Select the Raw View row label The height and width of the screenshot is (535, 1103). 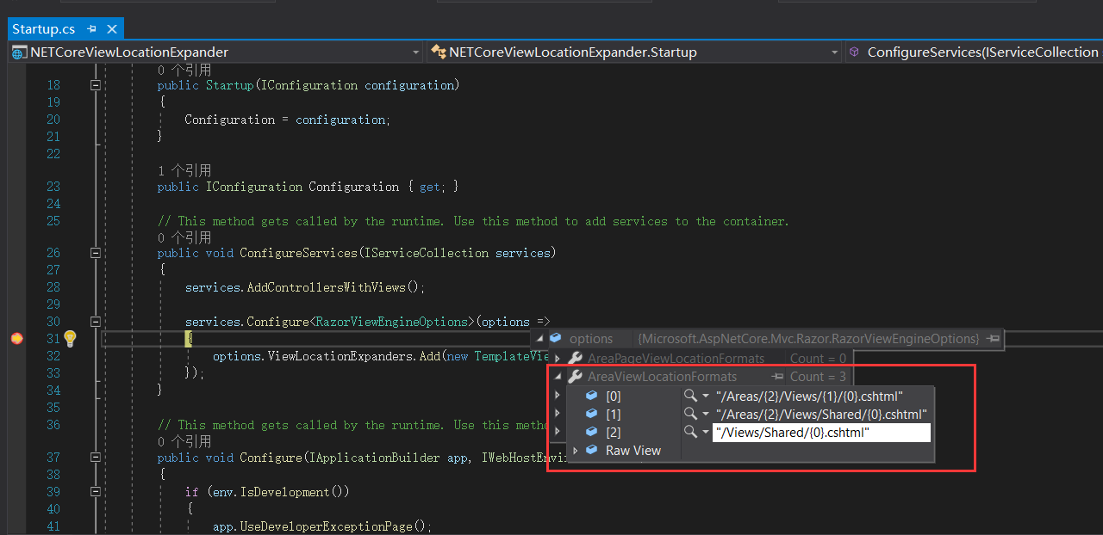[x=633, y=450]
